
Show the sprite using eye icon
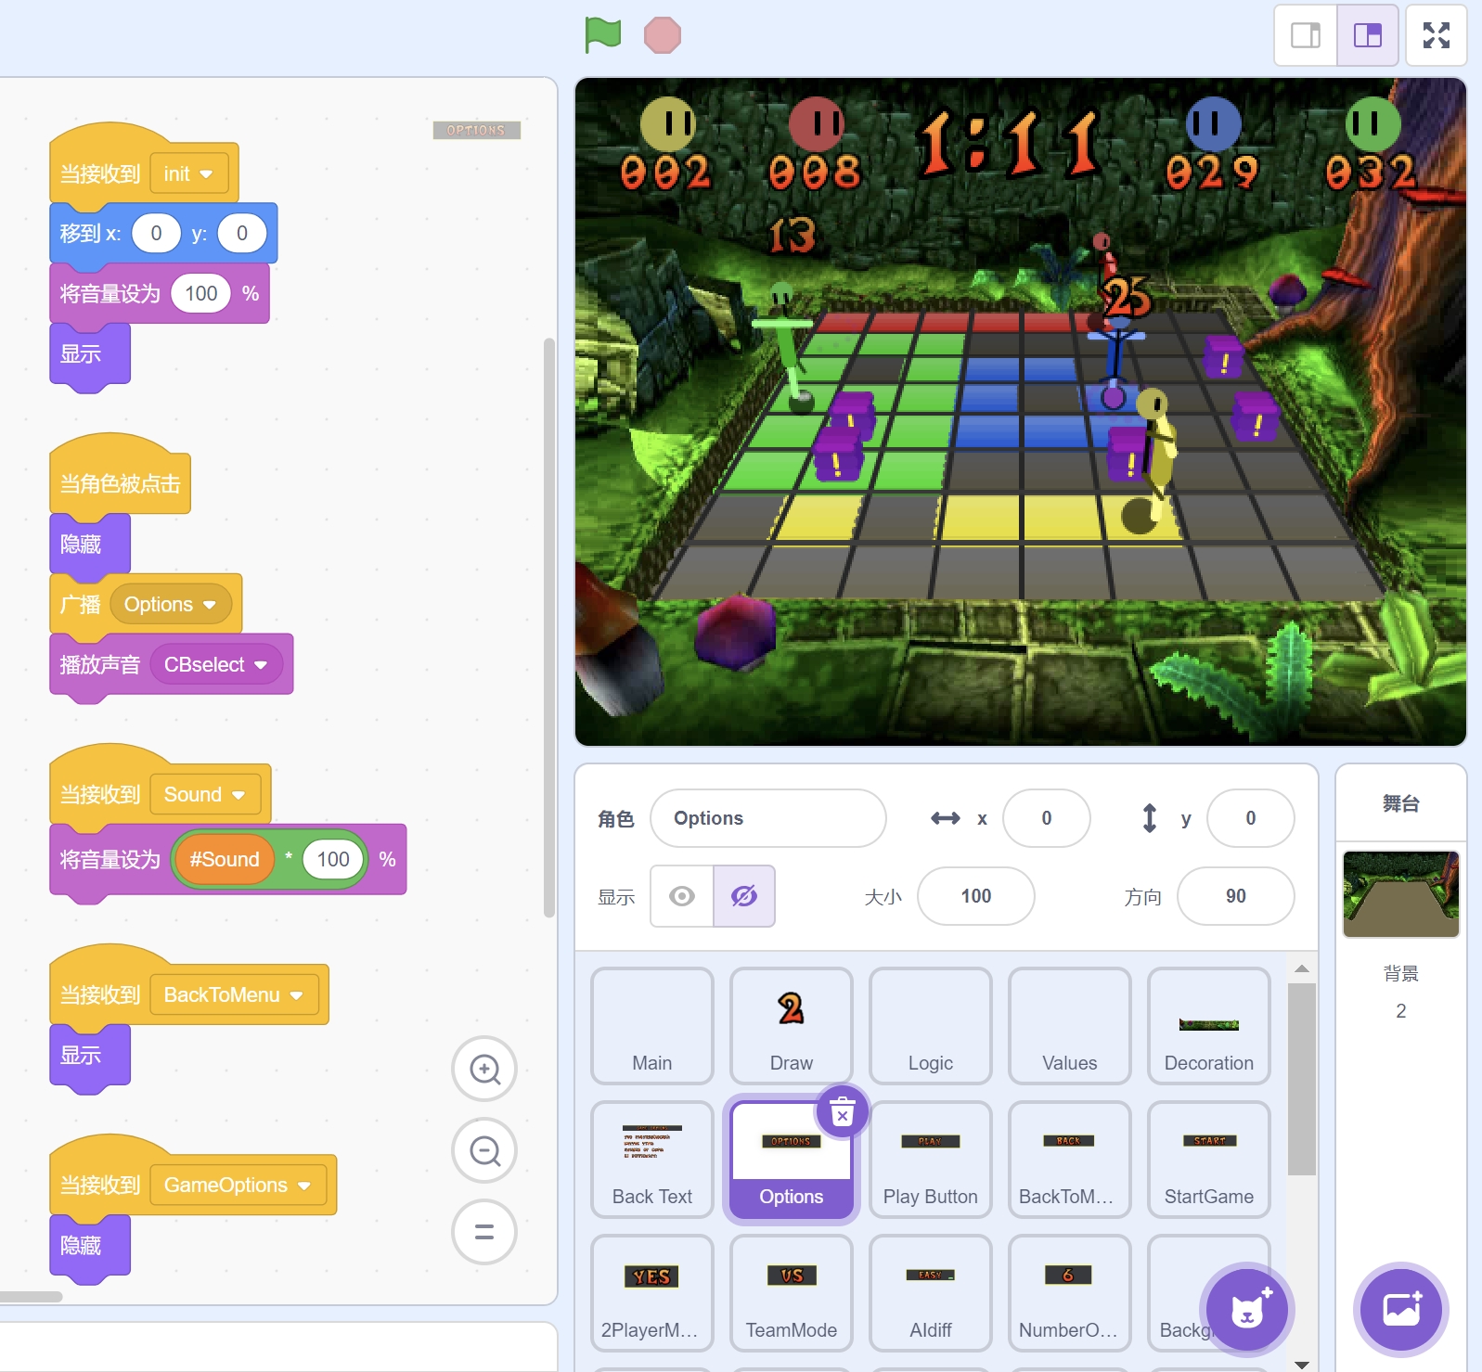coord(682,896)
